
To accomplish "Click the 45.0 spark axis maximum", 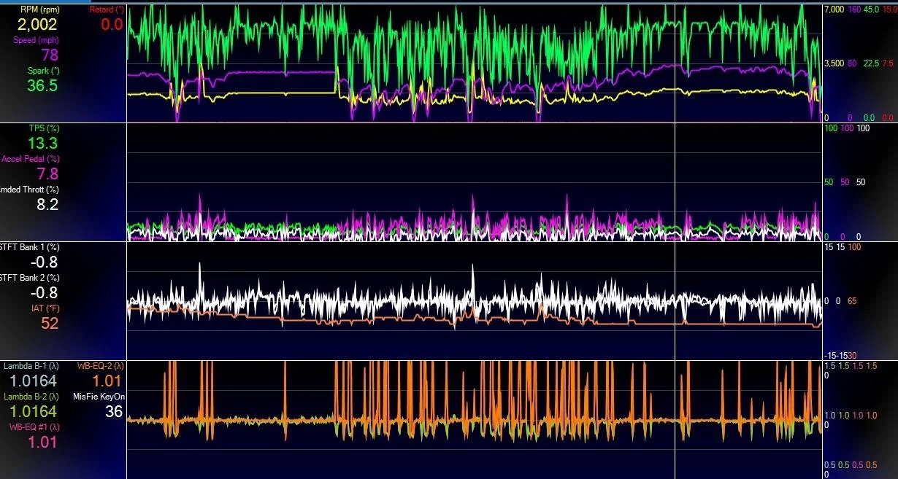I will click(871, 9).
